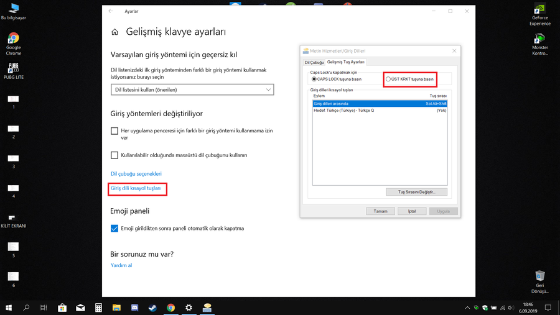Expand the 'Dil listesini kullan (önerilen)' dropdown
This screenshot has width=560, height=315.
[192, 89]
